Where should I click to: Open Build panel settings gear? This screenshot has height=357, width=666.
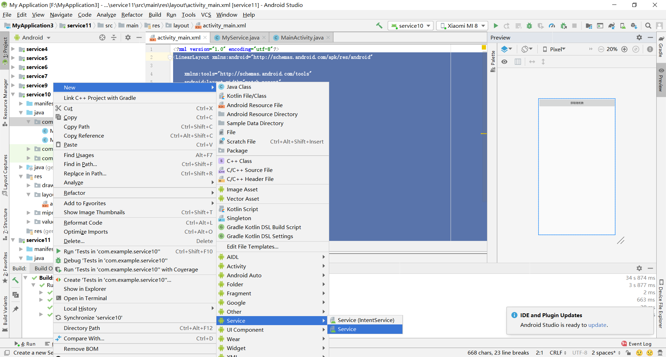(x=639, y=268)
